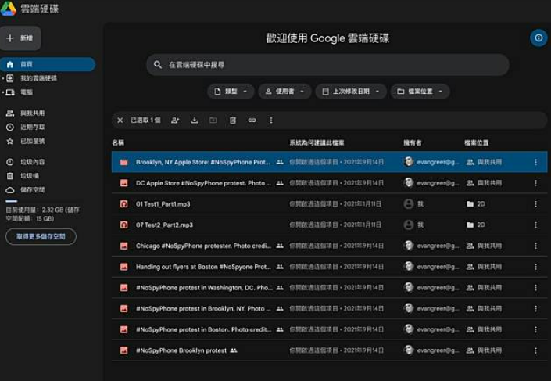This screenshot has height=381, width=551.
Task: Open more options for 01 Test1_Part1.mp3
Action: click(535, 204)
